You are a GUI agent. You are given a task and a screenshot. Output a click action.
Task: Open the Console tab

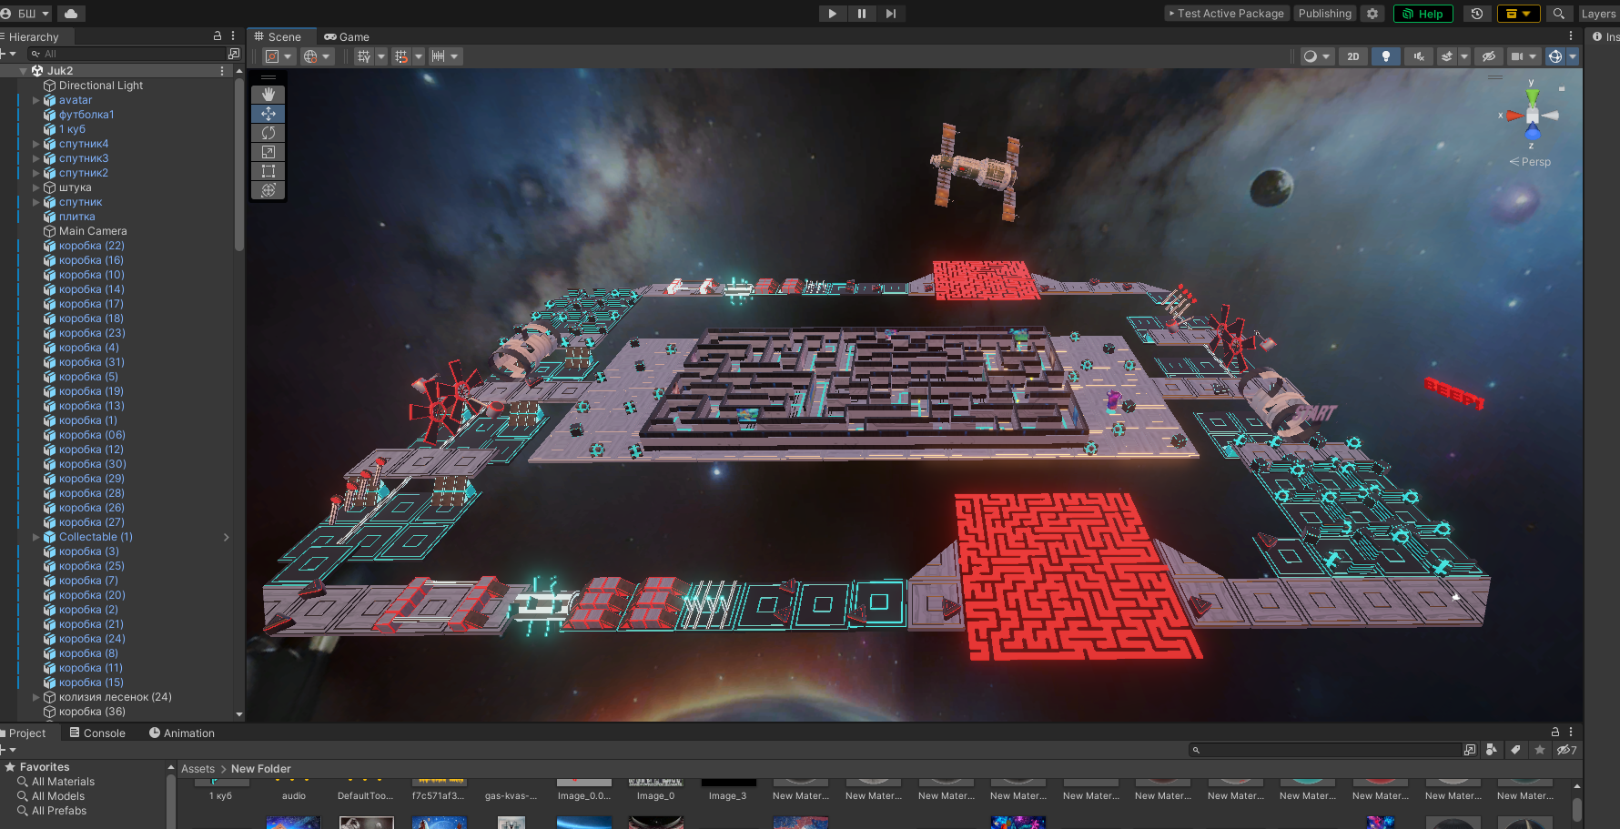(97, 733)
